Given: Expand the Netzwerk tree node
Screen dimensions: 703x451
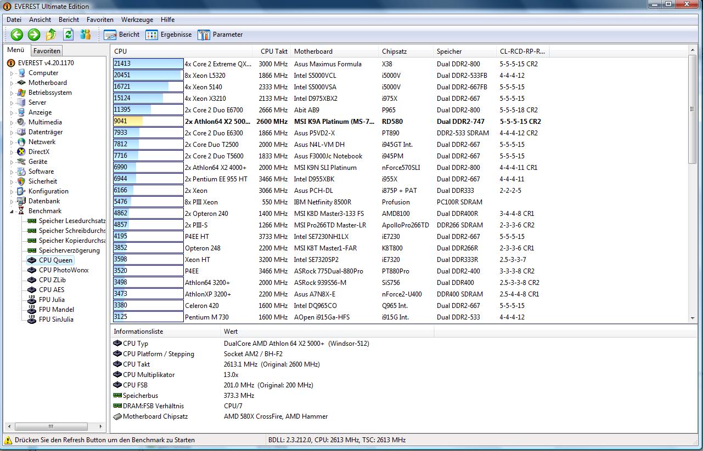Looking at the screenshot, I should [12, 142].
